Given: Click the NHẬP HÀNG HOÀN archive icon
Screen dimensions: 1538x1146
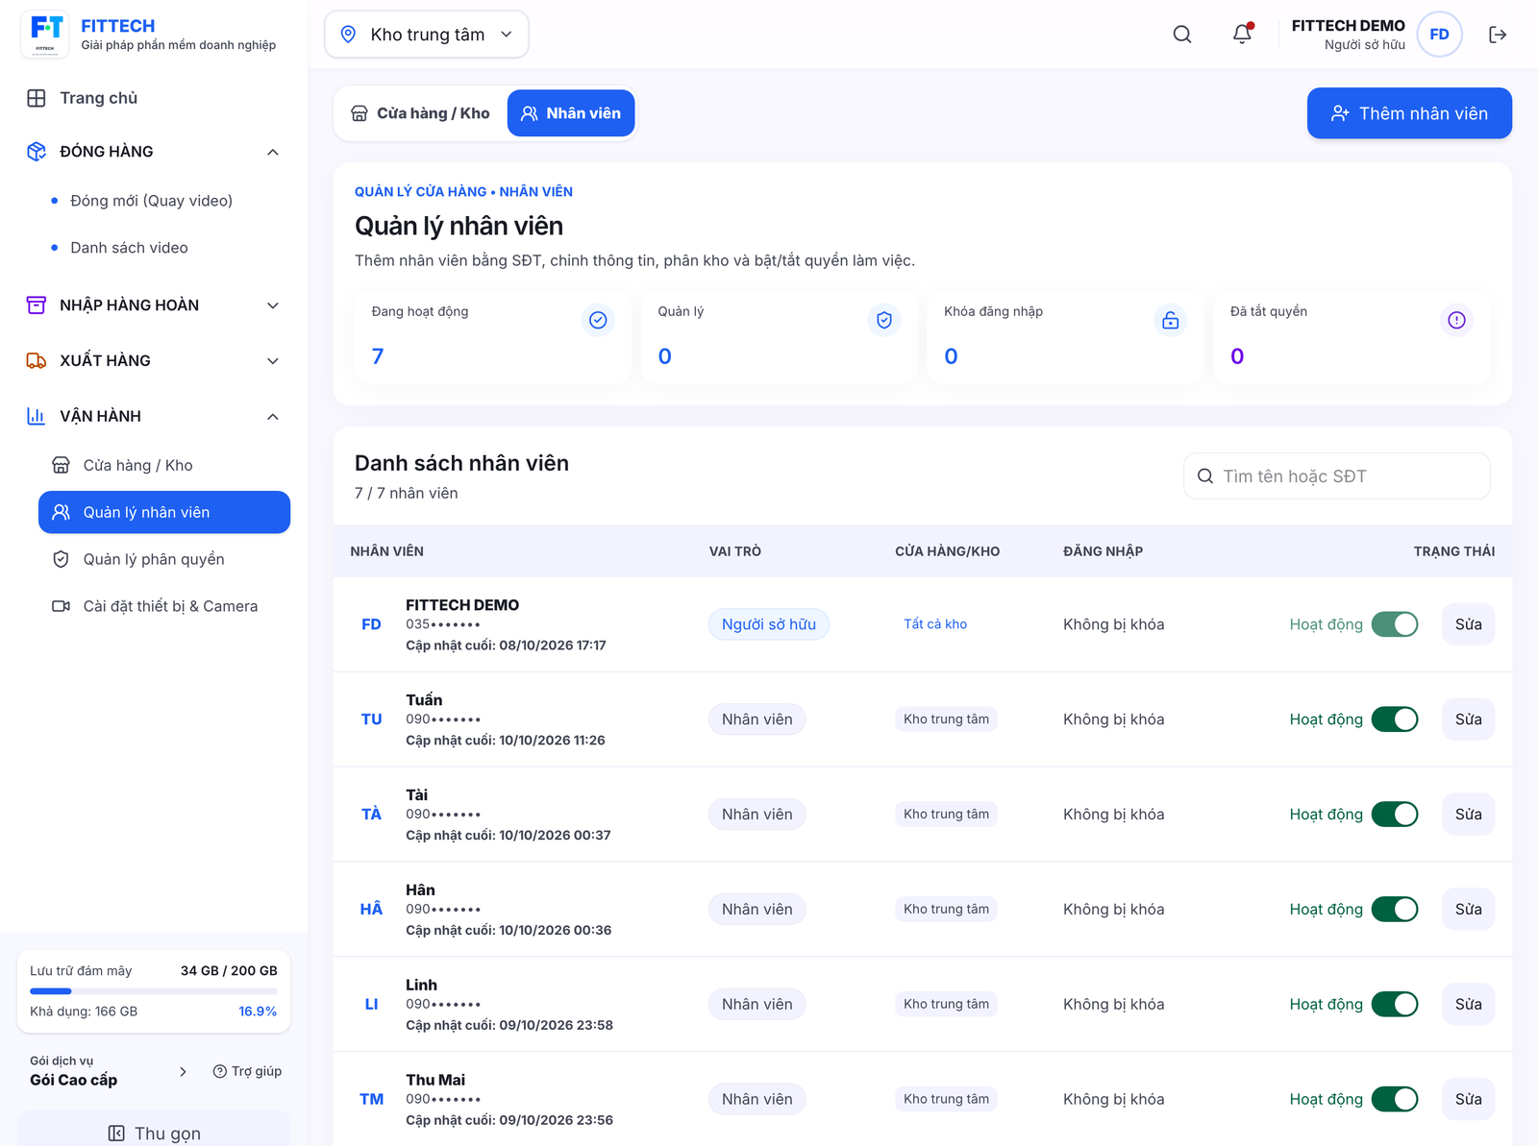Looking at the screenshot, I should [37, 305].
